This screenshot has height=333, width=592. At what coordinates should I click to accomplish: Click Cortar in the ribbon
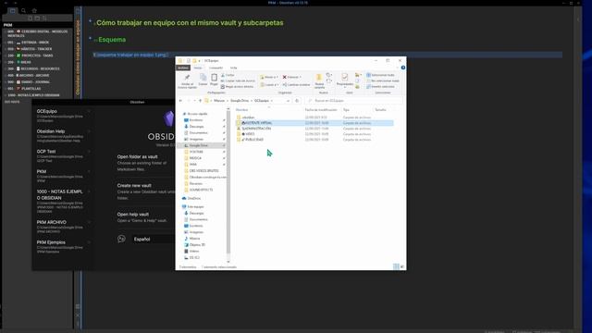point(228,75)
